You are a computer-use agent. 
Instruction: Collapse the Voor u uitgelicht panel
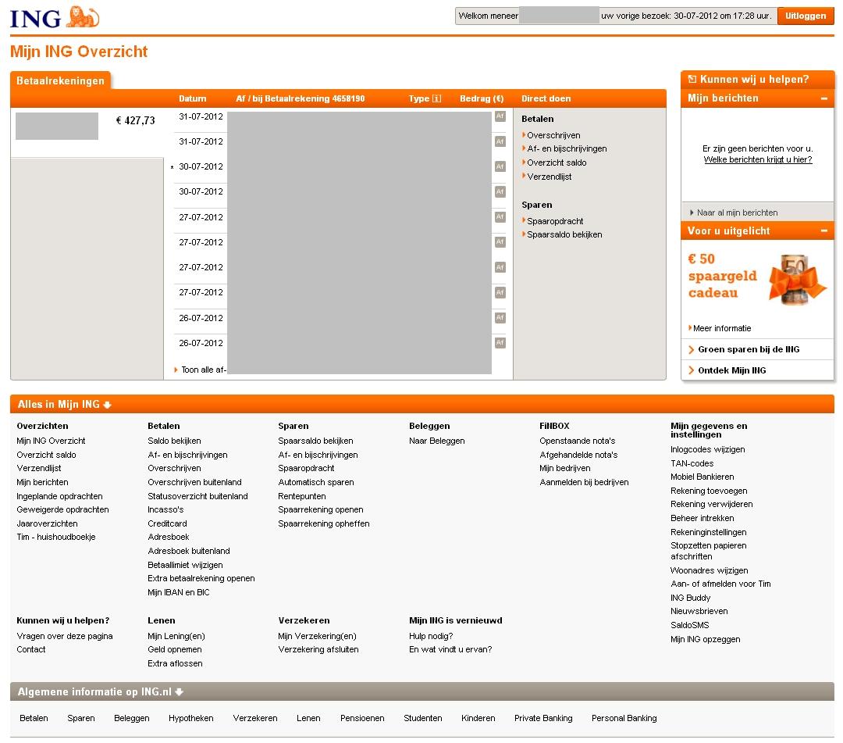pyautogui.click(x=823, y=230)
